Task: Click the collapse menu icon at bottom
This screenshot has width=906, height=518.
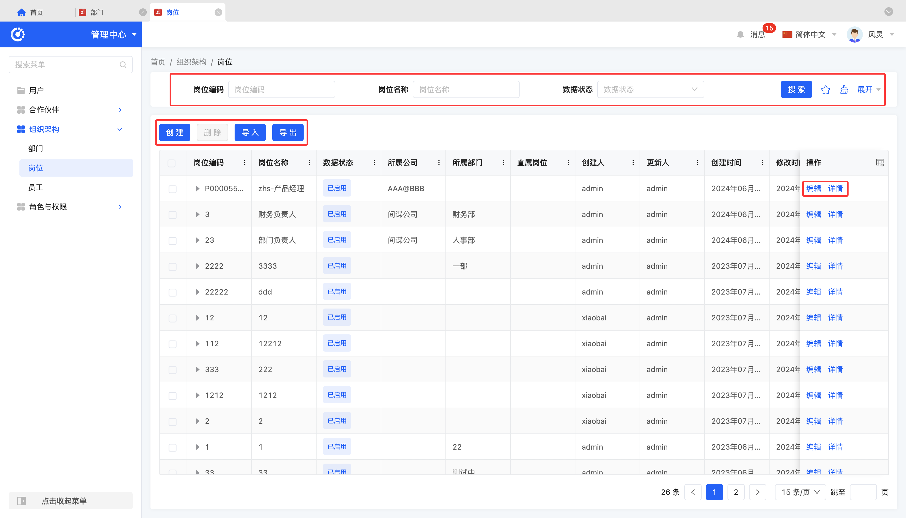Action: click(x=22, y=501)
